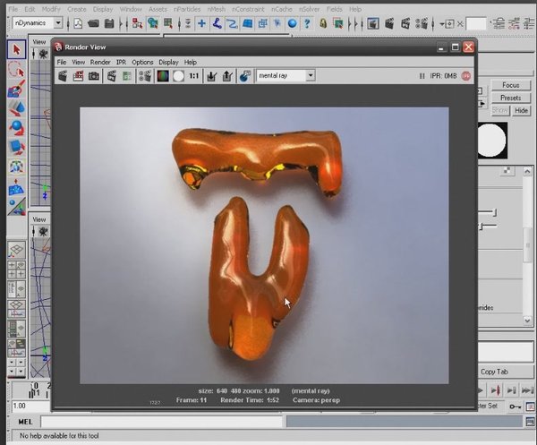537x445 pixels.
Task: Pause IPR tuning with pause icon
Action: (x=422, y=77)
